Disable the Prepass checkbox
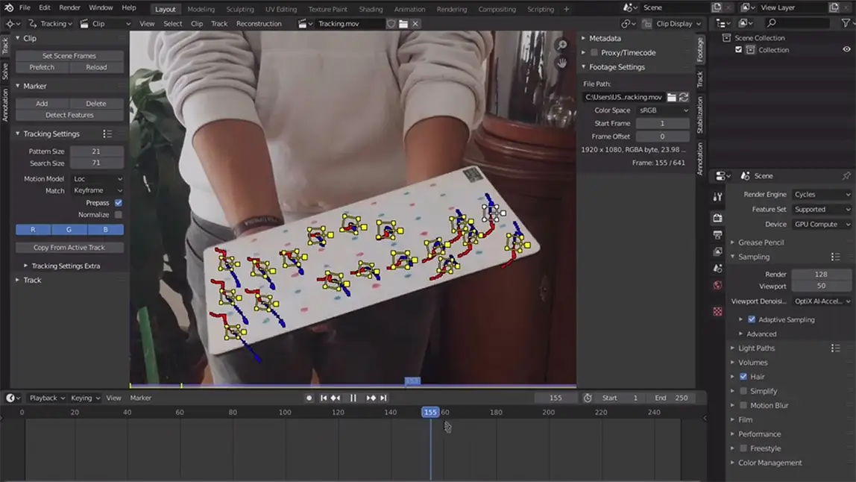Image resolution: width=856 pixels, height=482 pixels. click(118, 203)
